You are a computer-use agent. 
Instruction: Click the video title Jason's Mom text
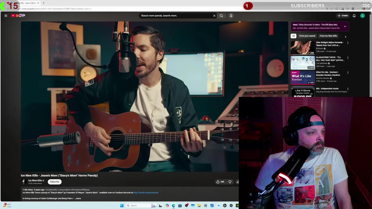pos(59,175)
